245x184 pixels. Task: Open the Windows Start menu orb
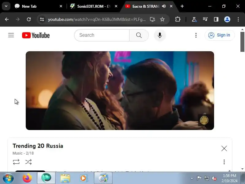8,178
